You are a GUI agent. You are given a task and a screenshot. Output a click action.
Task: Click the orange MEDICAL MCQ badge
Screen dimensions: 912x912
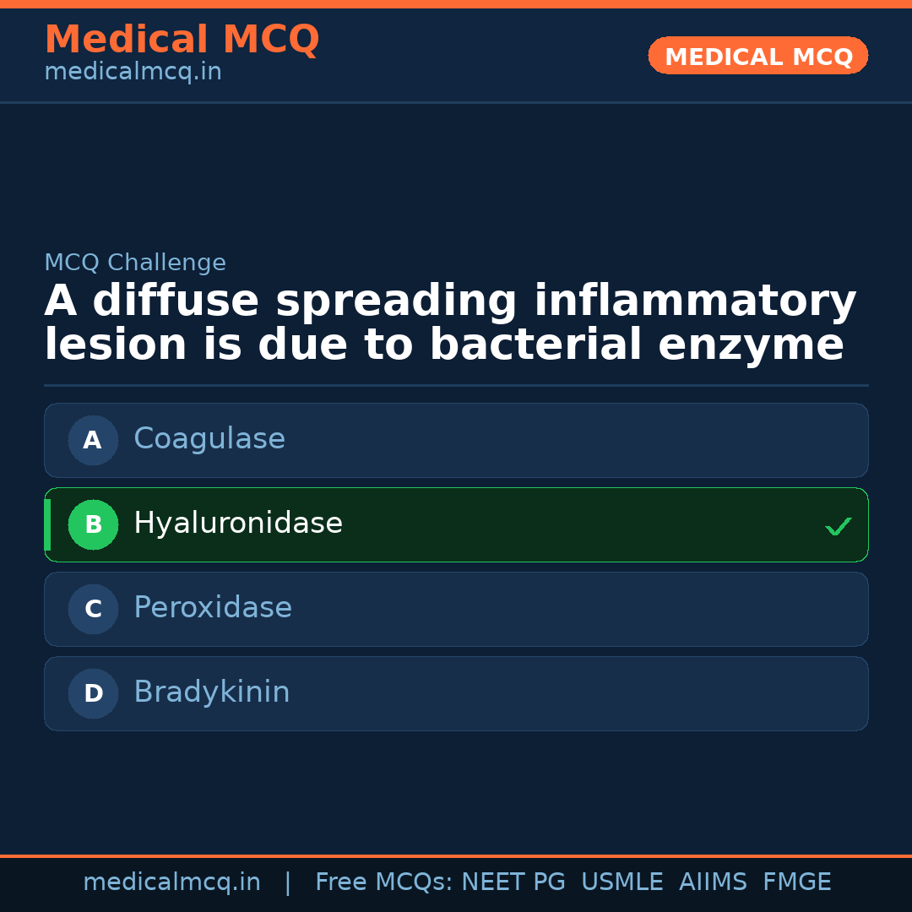(x=758, y=57)
